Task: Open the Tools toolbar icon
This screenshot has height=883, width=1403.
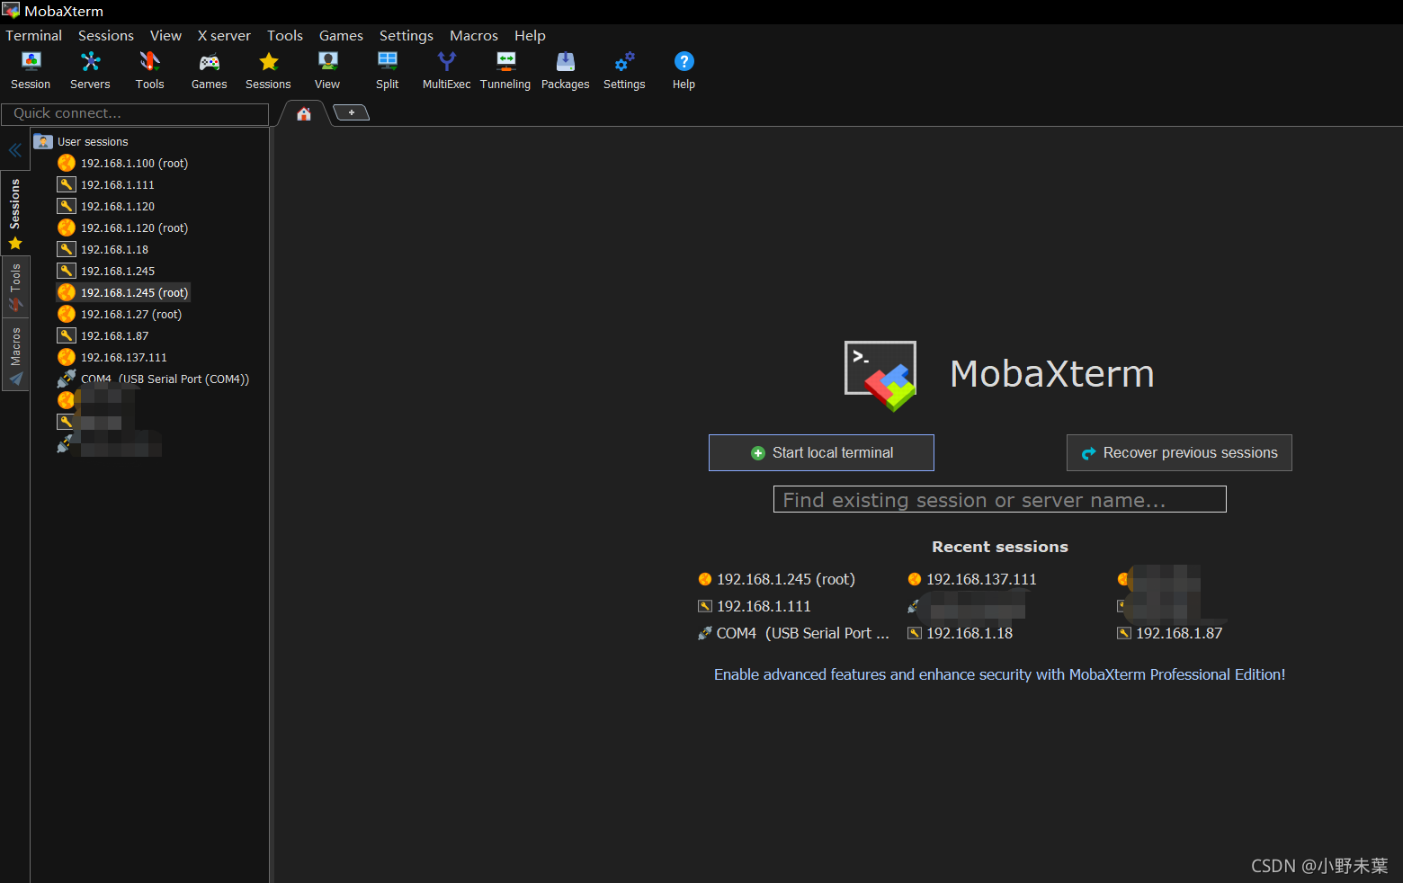Action: click(x=149, y=70)
